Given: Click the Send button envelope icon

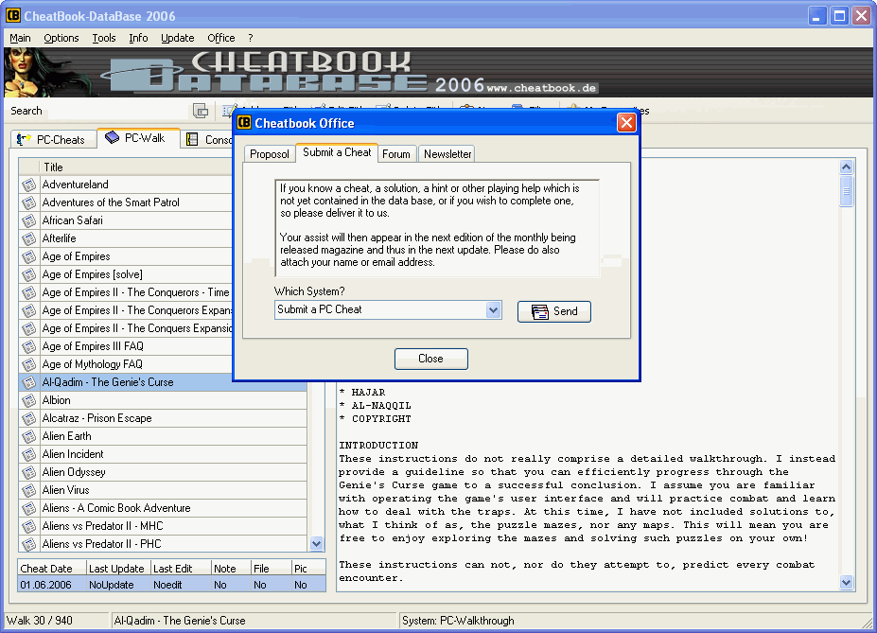Looking at the screenshot, I should (540, 311).
